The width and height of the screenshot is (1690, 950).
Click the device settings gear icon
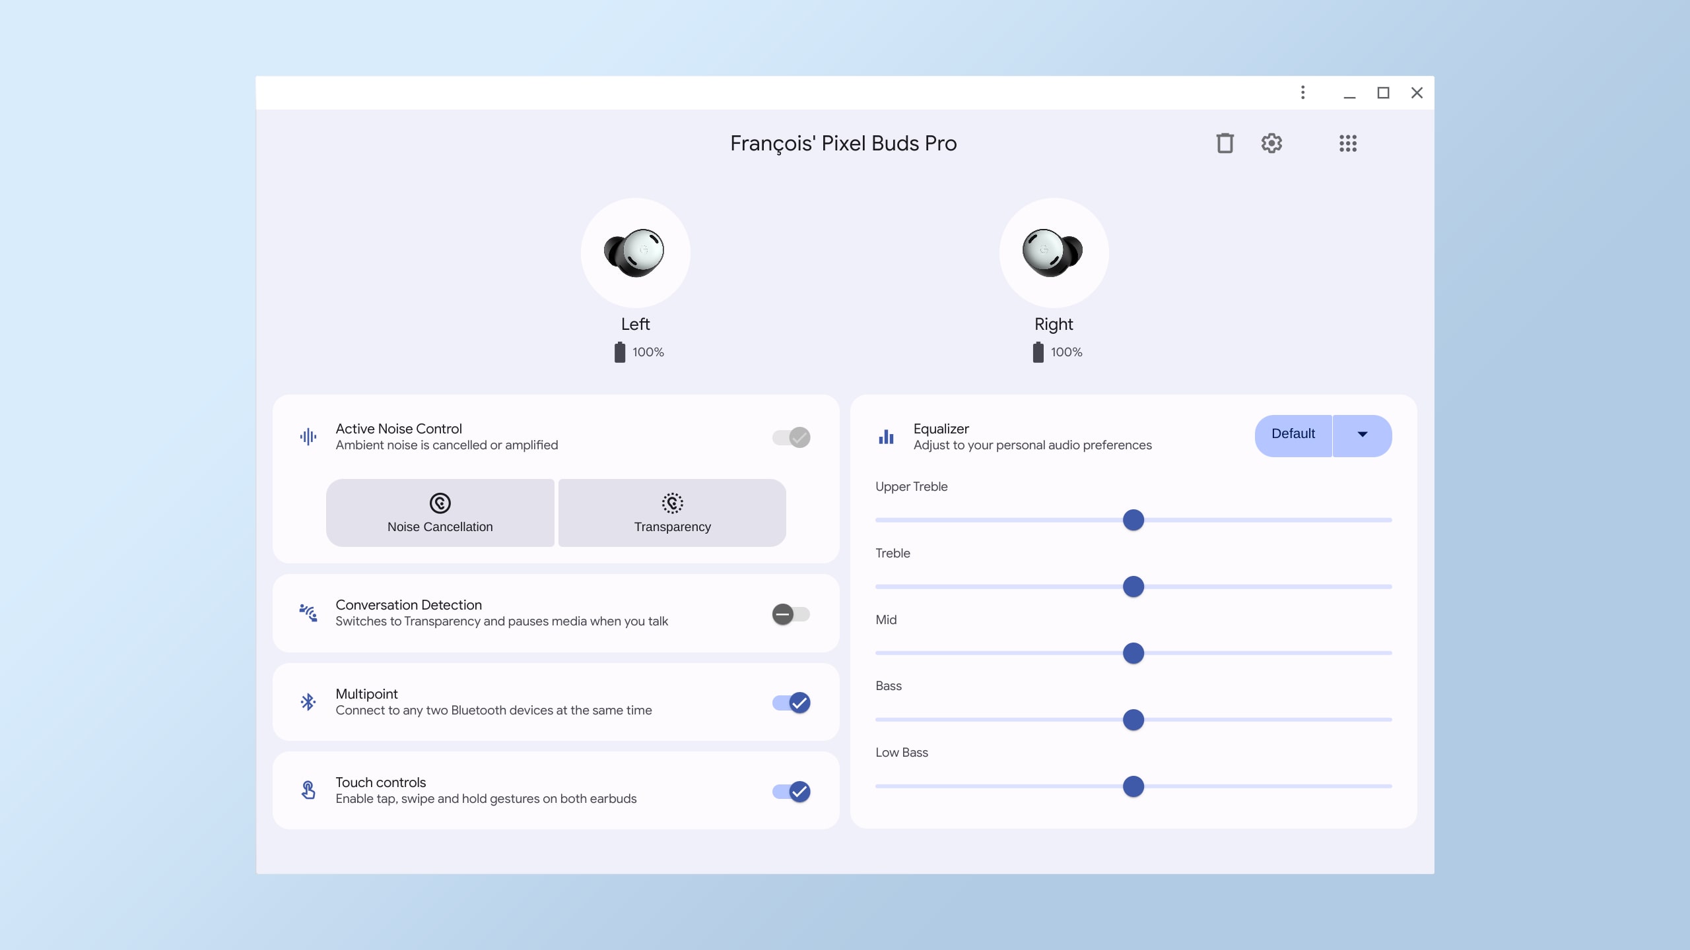(x=1272, y=142)
